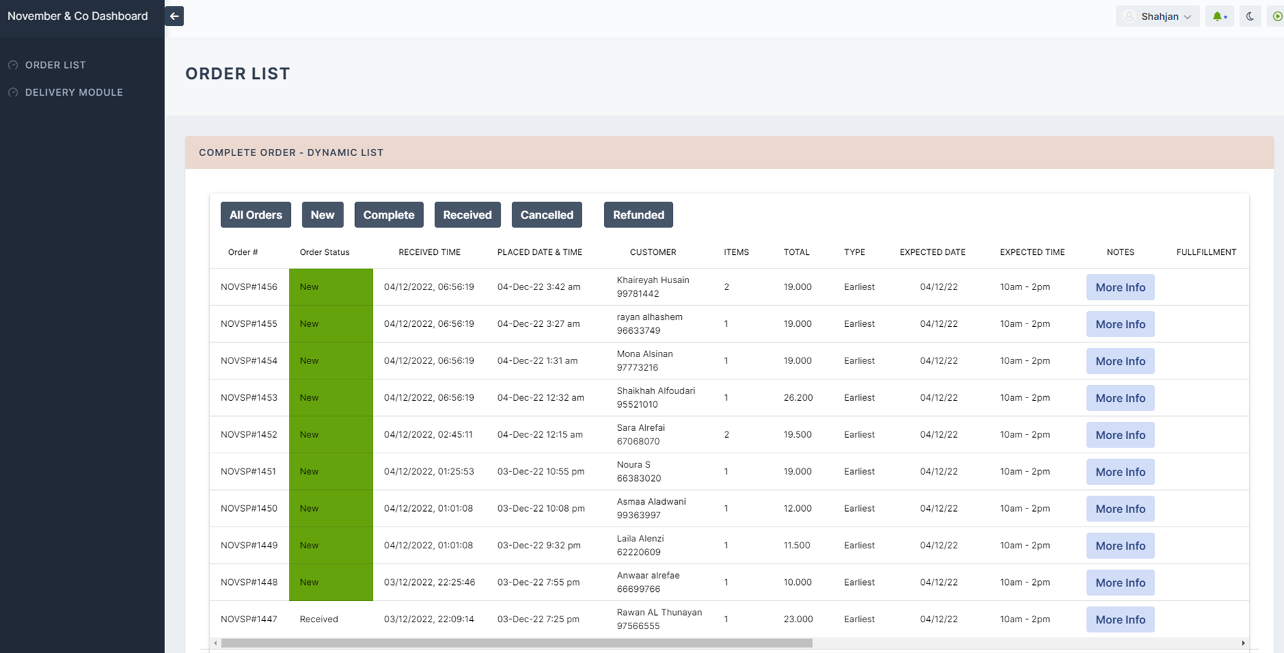1284x653 pixels.
Task: Select the Cancelled orders filter
Action: pyautogui.click(x=546, y=215)
